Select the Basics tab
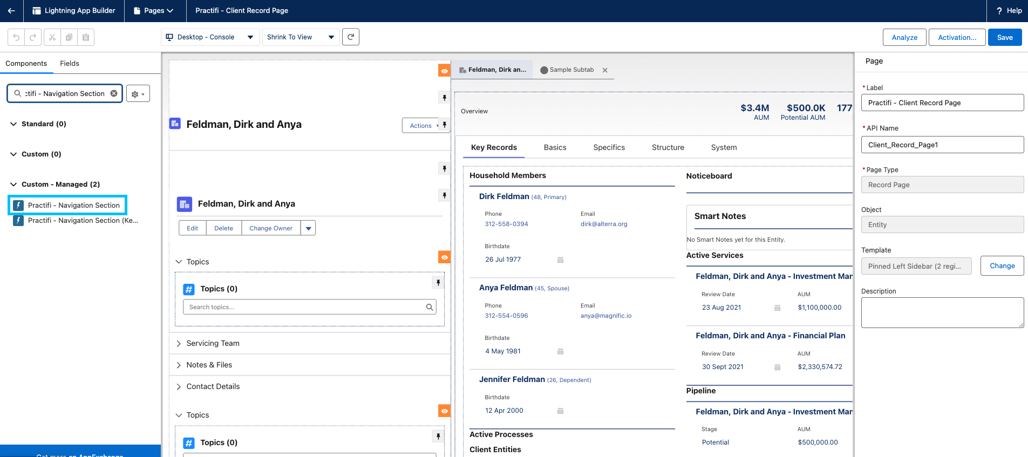The width and height of the screenshot is (1028, 457). (555, 147)
